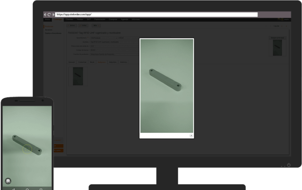This screenshot has width=302, height=190.
Task: Reload the page with the refresh icon
Action: click(49, 14)
